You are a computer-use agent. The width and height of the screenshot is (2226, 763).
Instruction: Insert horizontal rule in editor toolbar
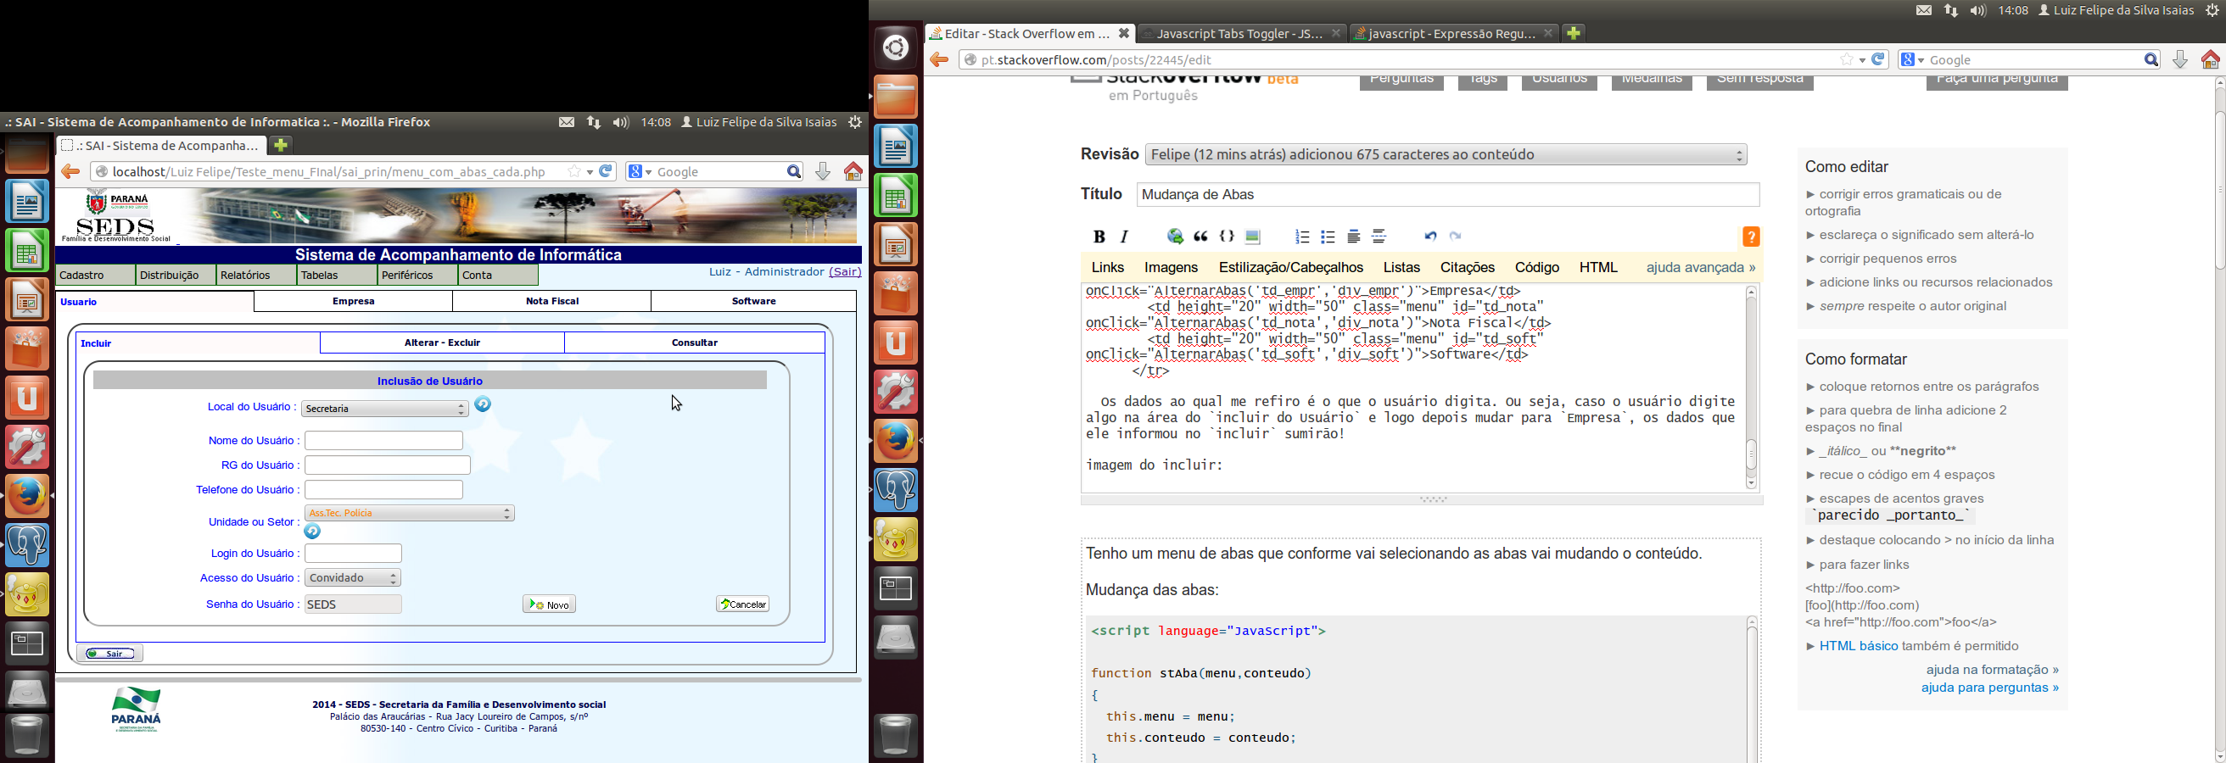click(x=1379, y=237)
